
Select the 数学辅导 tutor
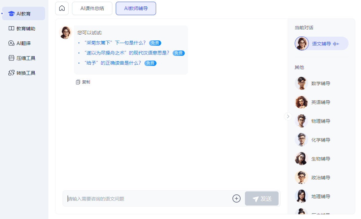[321, 83]
